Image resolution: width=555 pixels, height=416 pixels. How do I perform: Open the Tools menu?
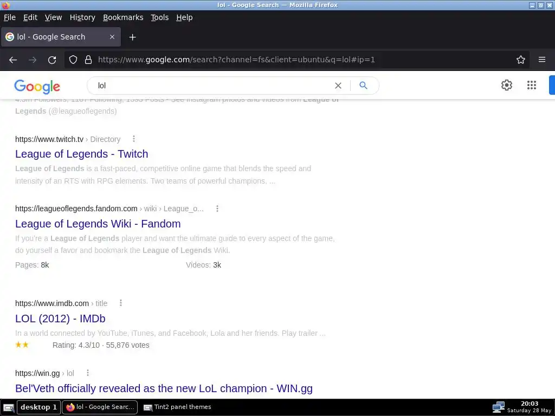[x=160, y=17]
